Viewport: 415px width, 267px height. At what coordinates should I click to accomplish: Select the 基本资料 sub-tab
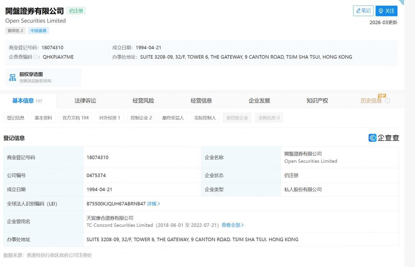(x=43, y=118)
